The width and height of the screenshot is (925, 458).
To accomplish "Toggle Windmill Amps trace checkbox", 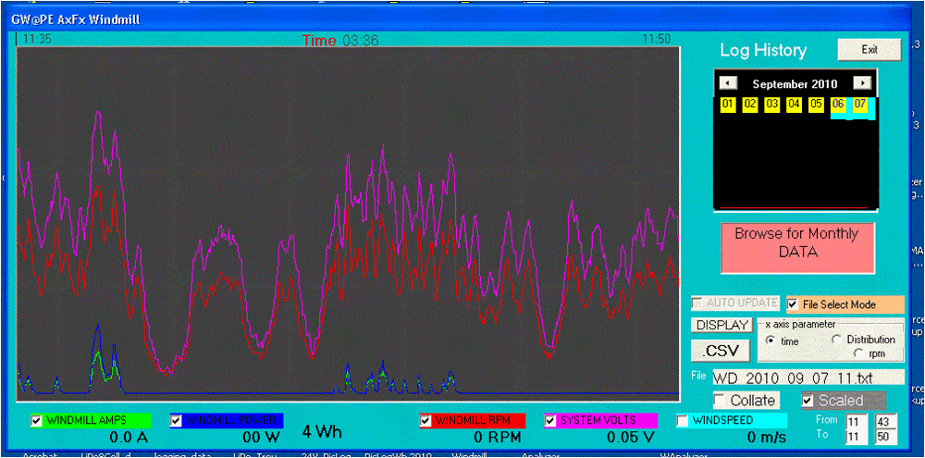I will point(37,420).
